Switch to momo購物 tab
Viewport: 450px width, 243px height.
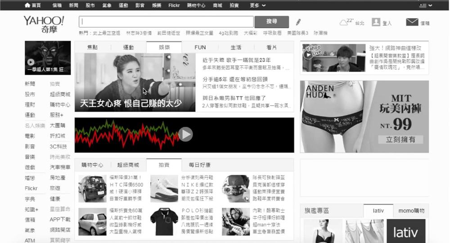[411, 211]
